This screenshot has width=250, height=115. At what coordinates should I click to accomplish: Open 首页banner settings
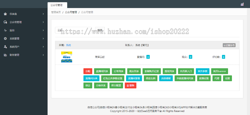pyautogui.click(x=219, y=71)
